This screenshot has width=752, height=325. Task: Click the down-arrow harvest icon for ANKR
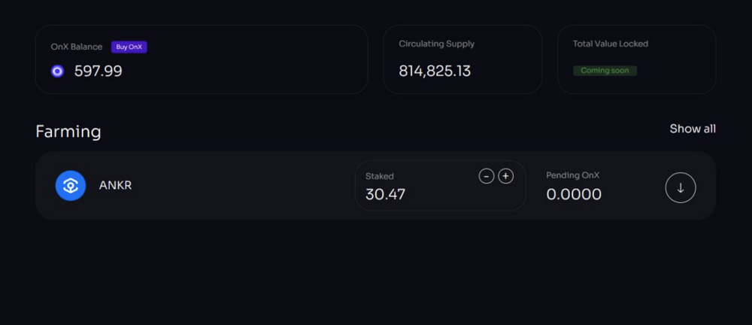[x=680, y=188]
